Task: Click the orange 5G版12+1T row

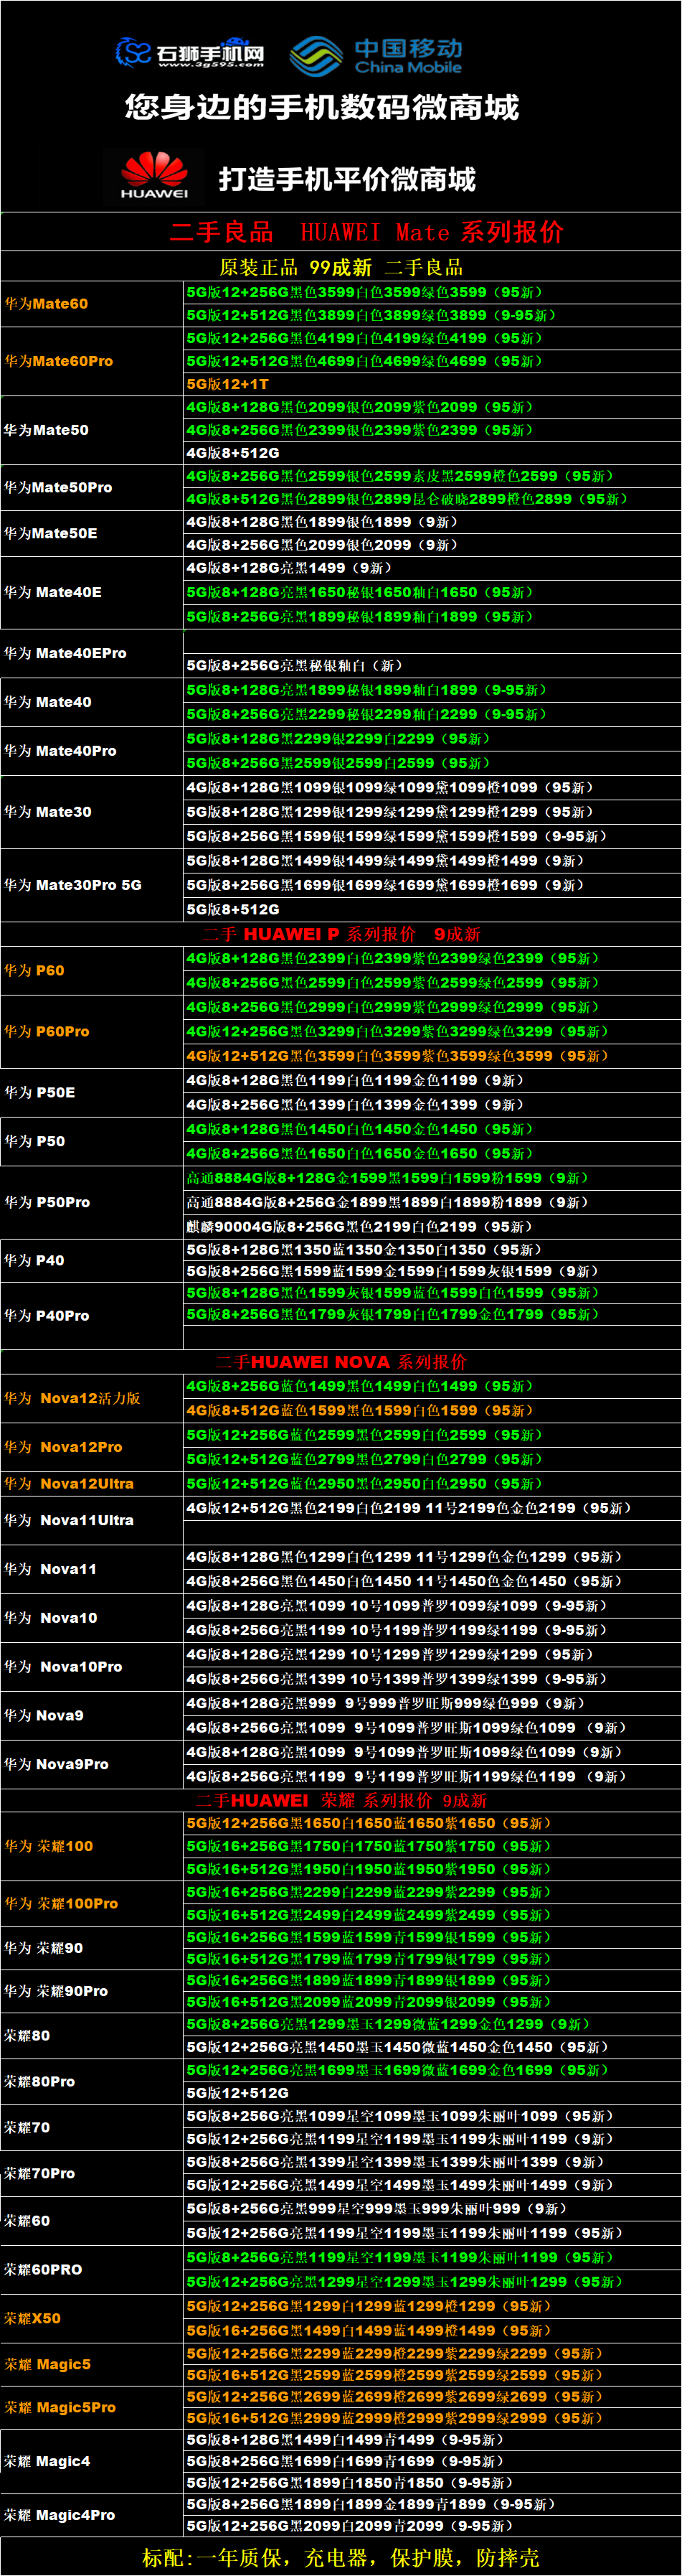Action: (x=432, y=384)
